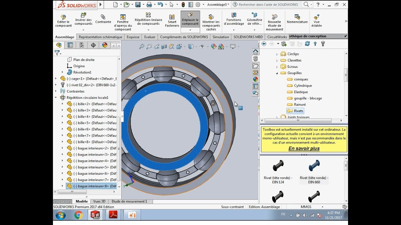Viewport: 401px width, 225px height.
Task: Expand the cage<1> component
Action: pyautogui.click(x=56, y=78)
